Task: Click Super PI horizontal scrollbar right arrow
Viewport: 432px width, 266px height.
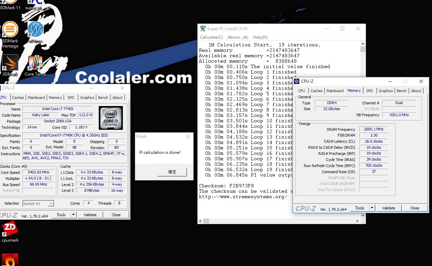Action: (x=357, y=221)
